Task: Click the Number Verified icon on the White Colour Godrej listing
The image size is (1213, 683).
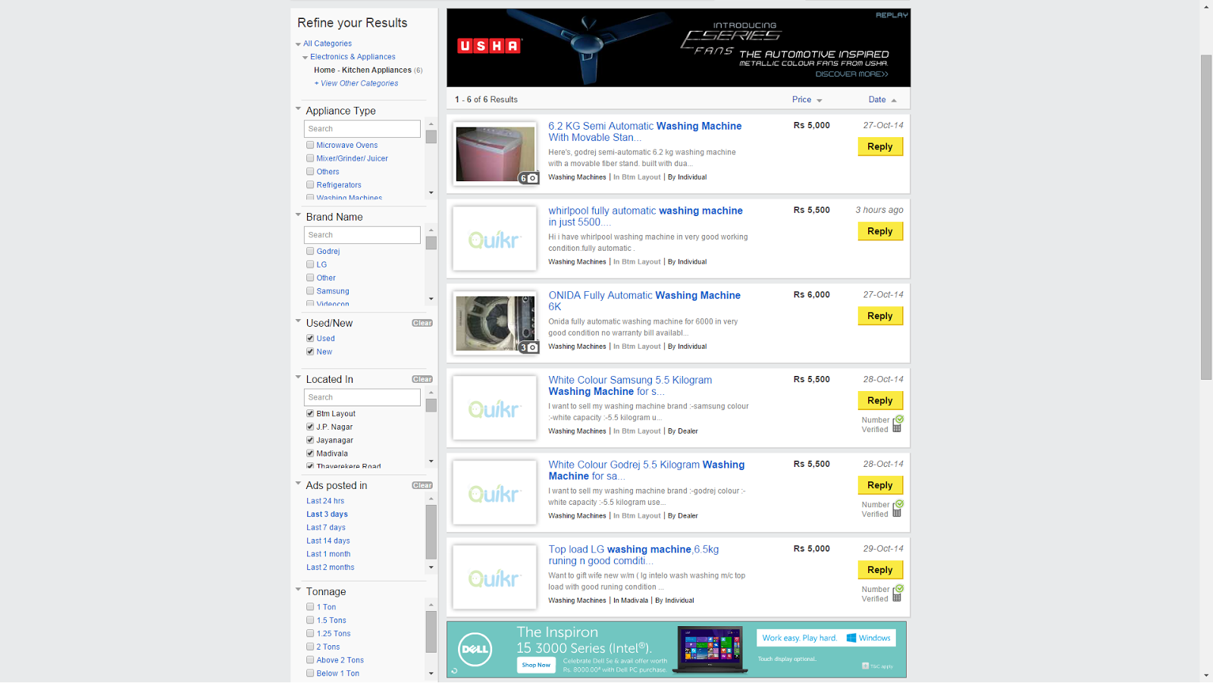Action: coord(898,509)
